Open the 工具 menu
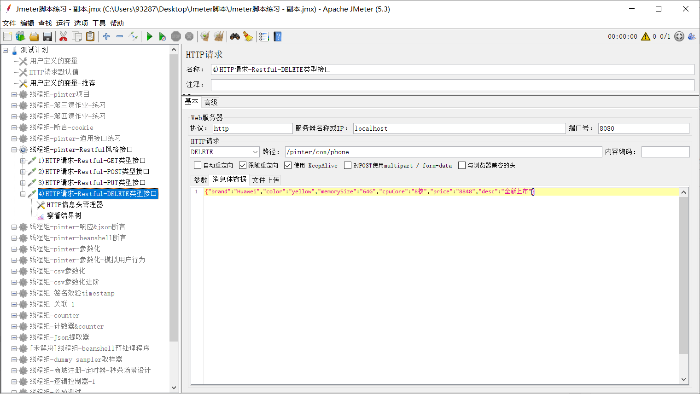This screenshot has width=700, height=394. (99, 23)
